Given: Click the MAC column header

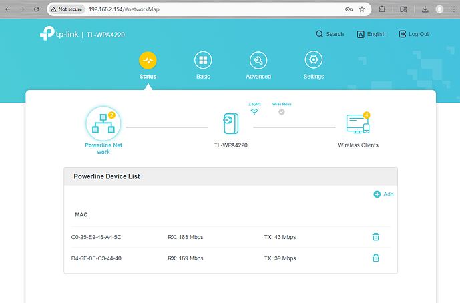Looking at the screenshot, I should (81, 215).
